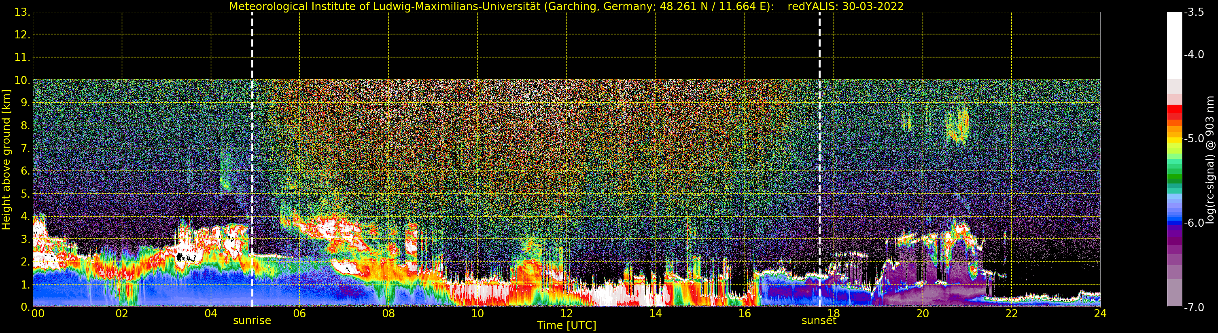Click time tick label 20
Image resolution: width=1218 pixels, height=333 pixels.
[x=923, y=314]
